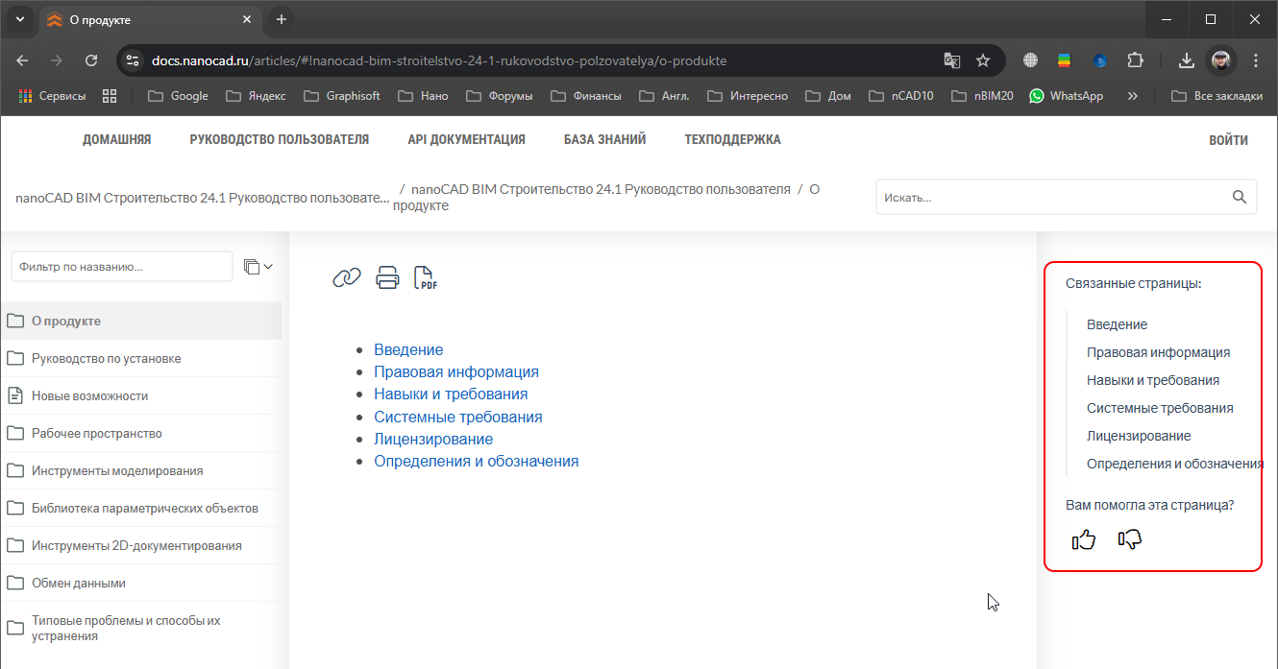Open 'Инструменты 2D-документирования' tree item
Viewport: 1278px width, 669px height.
140,545
